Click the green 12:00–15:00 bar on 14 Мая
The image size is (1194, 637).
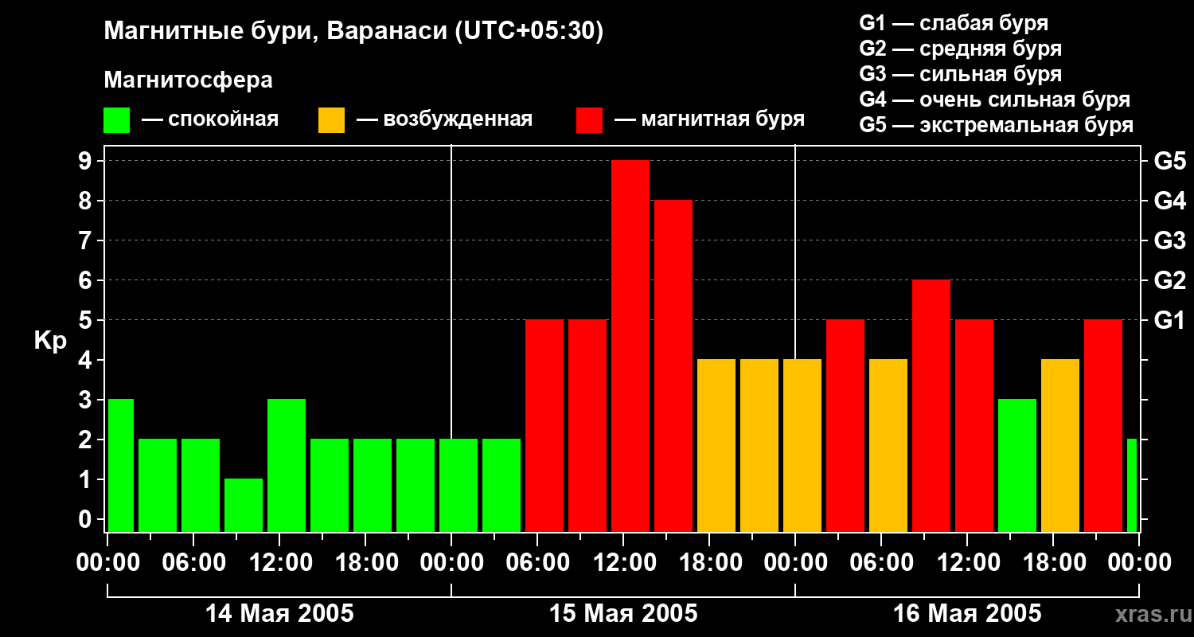pyautogui.click(x=287, y=466)
